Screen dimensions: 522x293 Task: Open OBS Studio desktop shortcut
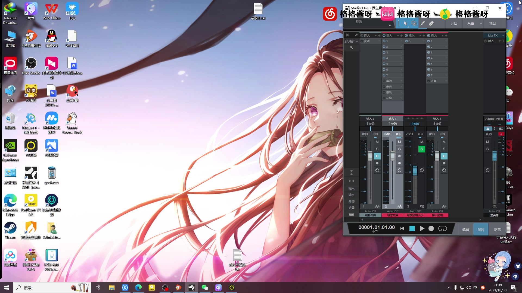pyautogui.click(x=31, y=66)
